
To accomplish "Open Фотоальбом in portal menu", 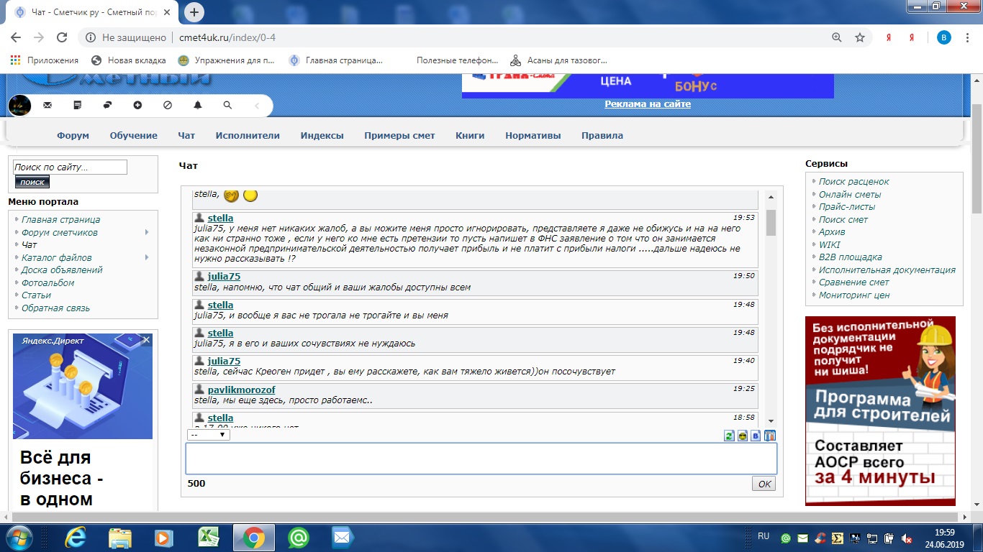I will pos(47,282).
